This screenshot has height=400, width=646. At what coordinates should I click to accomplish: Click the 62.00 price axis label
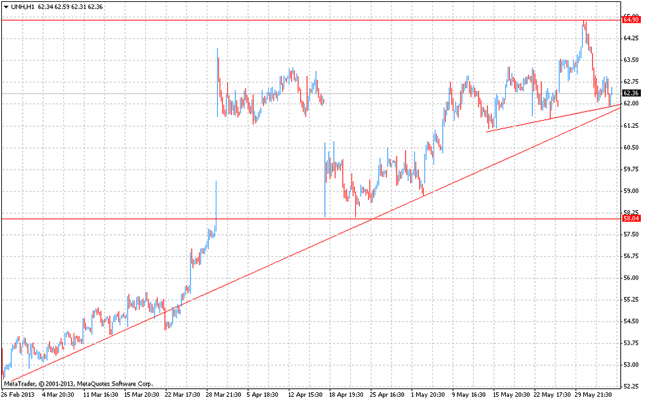630,104
